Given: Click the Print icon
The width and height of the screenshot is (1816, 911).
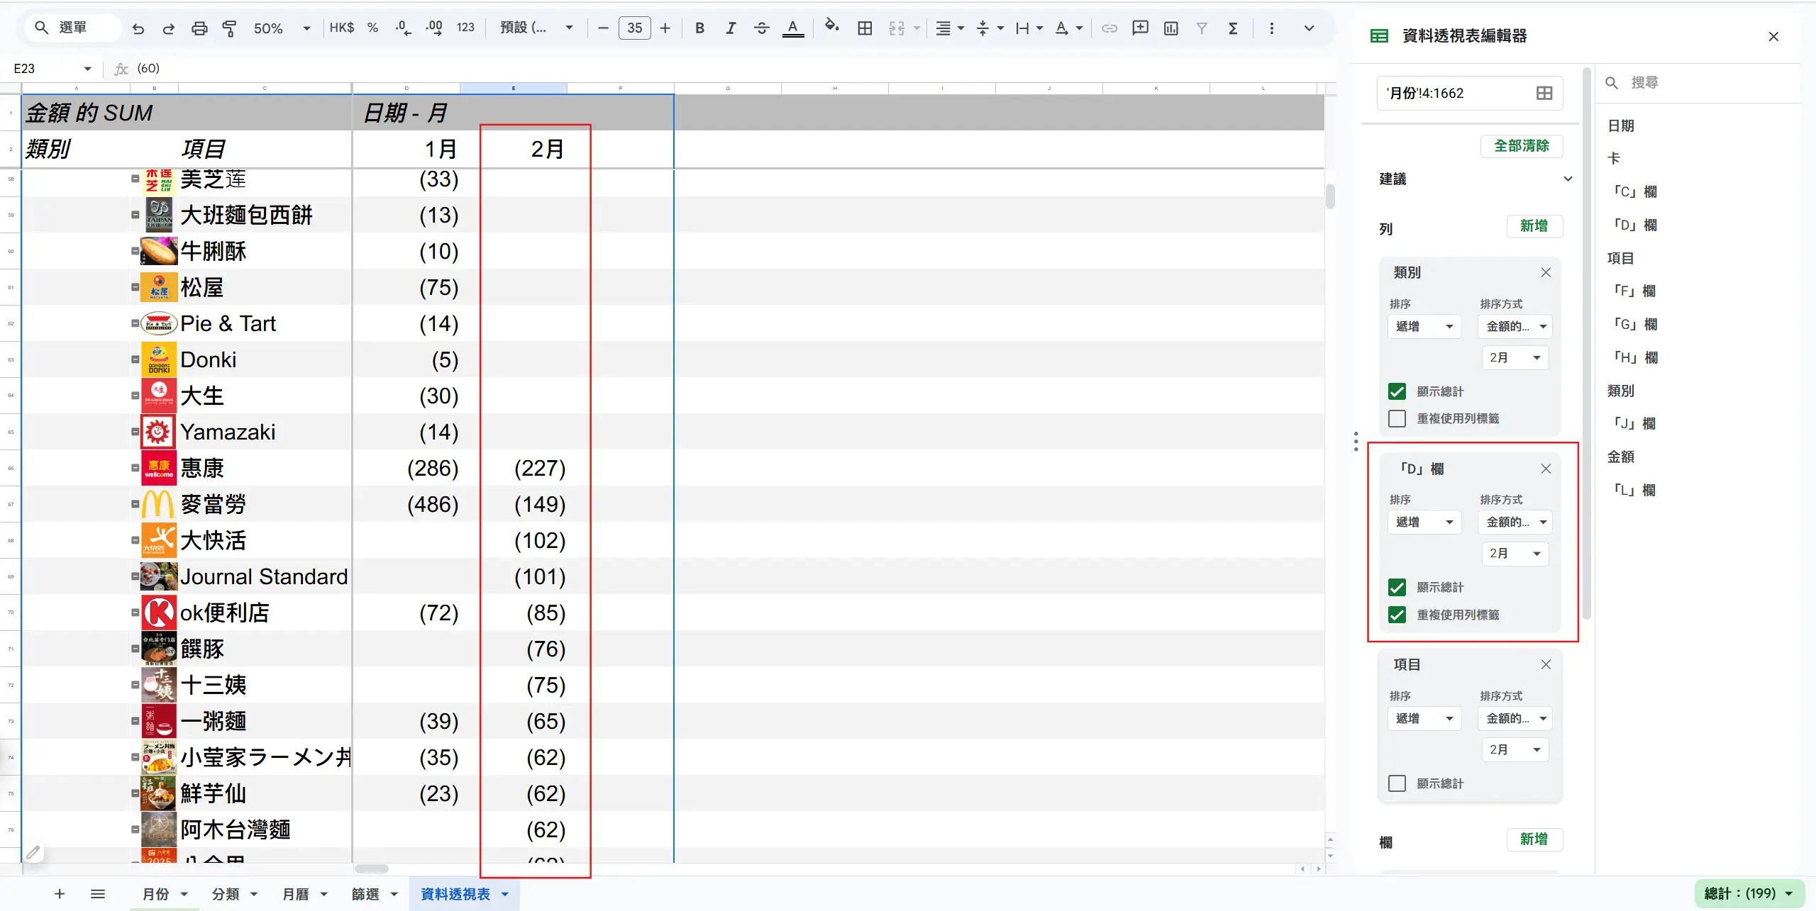Looking at the screenshot, I should (199, 28).
